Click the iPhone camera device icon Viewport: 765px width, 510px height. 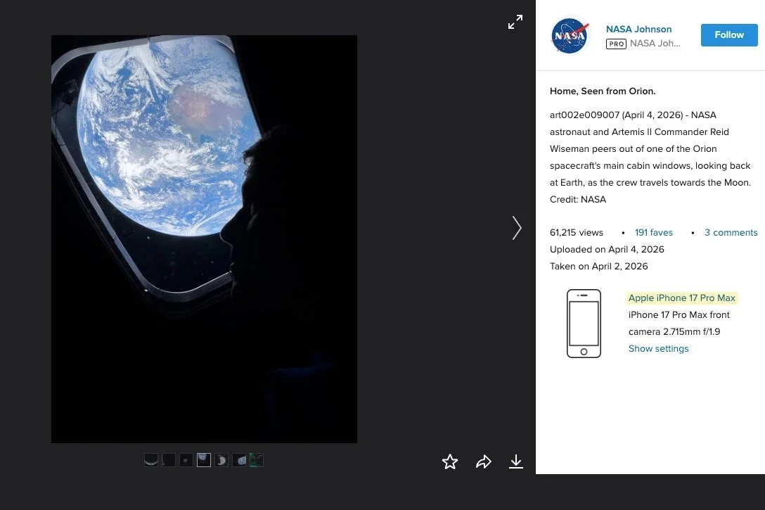(x=584, y=324)
